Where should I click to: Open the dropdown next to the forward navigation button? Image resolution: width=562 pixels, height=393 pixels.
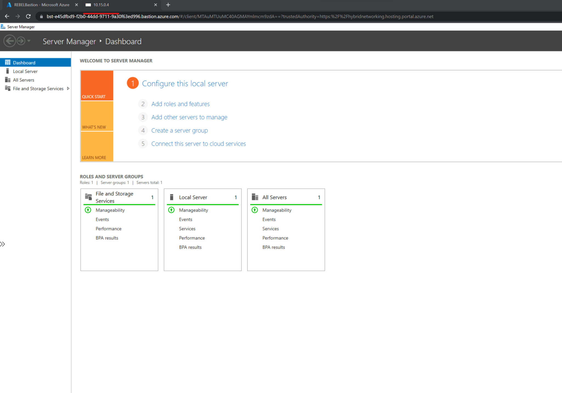pos(28,41)
